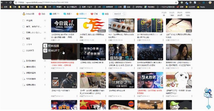Open three-dot menu for the 03:54 video
This screenshot has width=214, height=111.
point(106,68)
